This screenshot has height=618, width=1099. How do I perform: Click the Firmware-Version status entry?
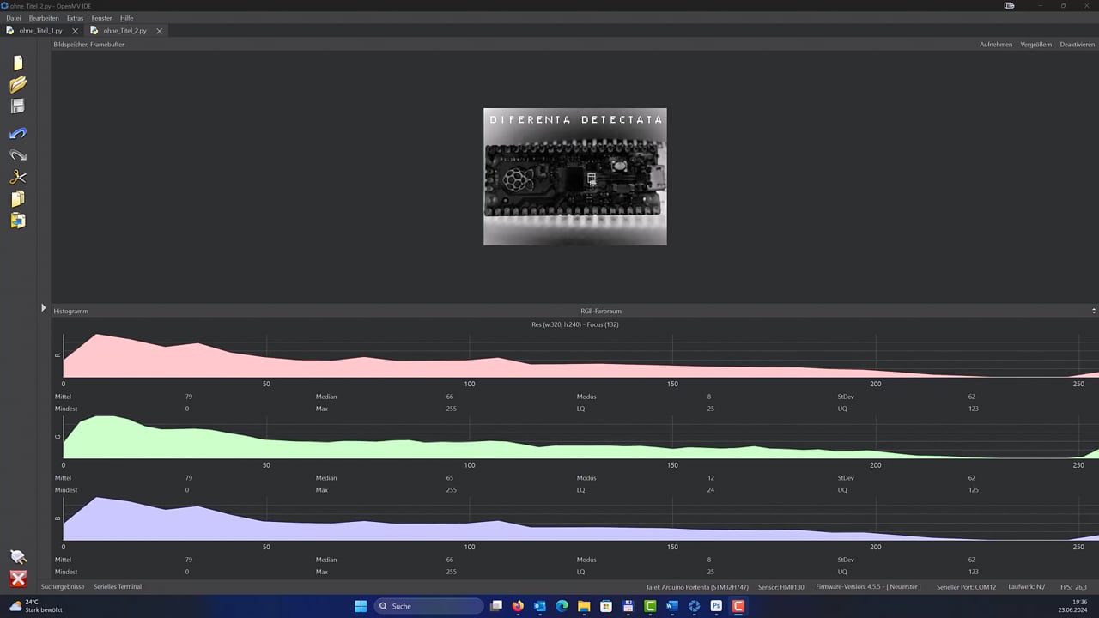[868, 587]
